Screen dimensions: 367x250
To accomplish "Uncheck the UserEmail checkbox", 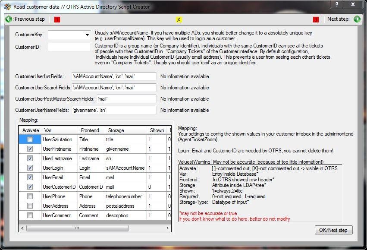I will 30,177.
